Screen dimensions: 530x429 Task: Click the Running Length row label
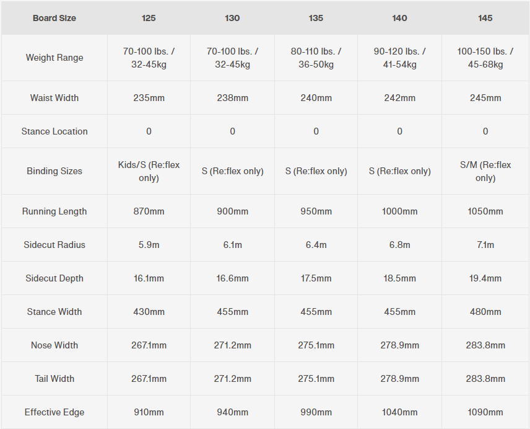click(x=54, y=211)
